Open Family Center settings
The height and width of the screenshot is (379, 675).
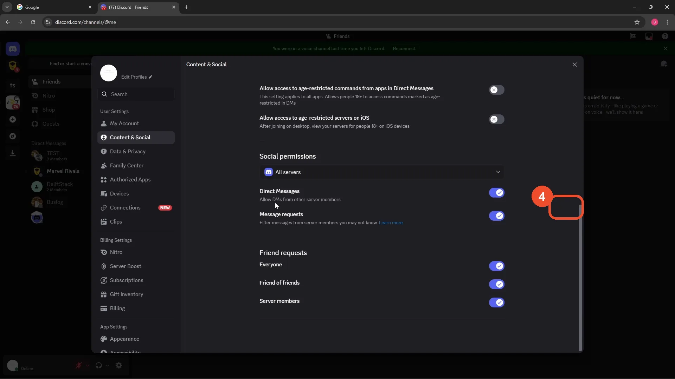136,166
